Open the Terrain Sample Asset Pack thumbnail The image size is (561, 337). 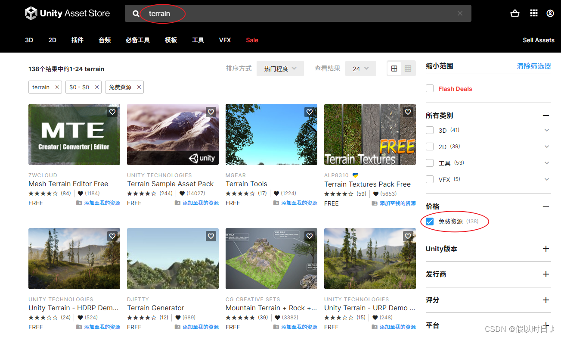click(173, 134)
